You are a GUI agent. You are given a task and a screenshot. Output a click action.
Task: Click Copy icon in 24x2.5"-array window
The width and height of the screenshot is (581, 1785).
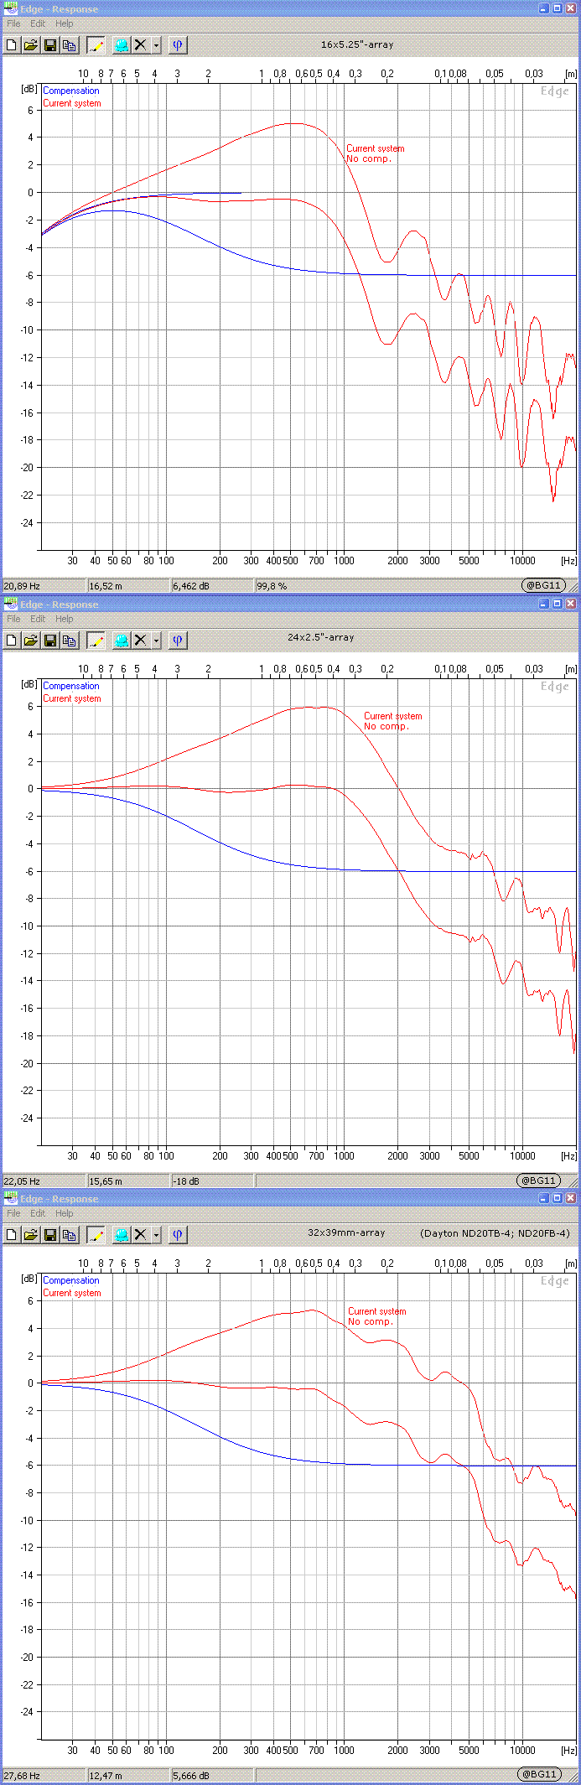click(x=70, y=641)
